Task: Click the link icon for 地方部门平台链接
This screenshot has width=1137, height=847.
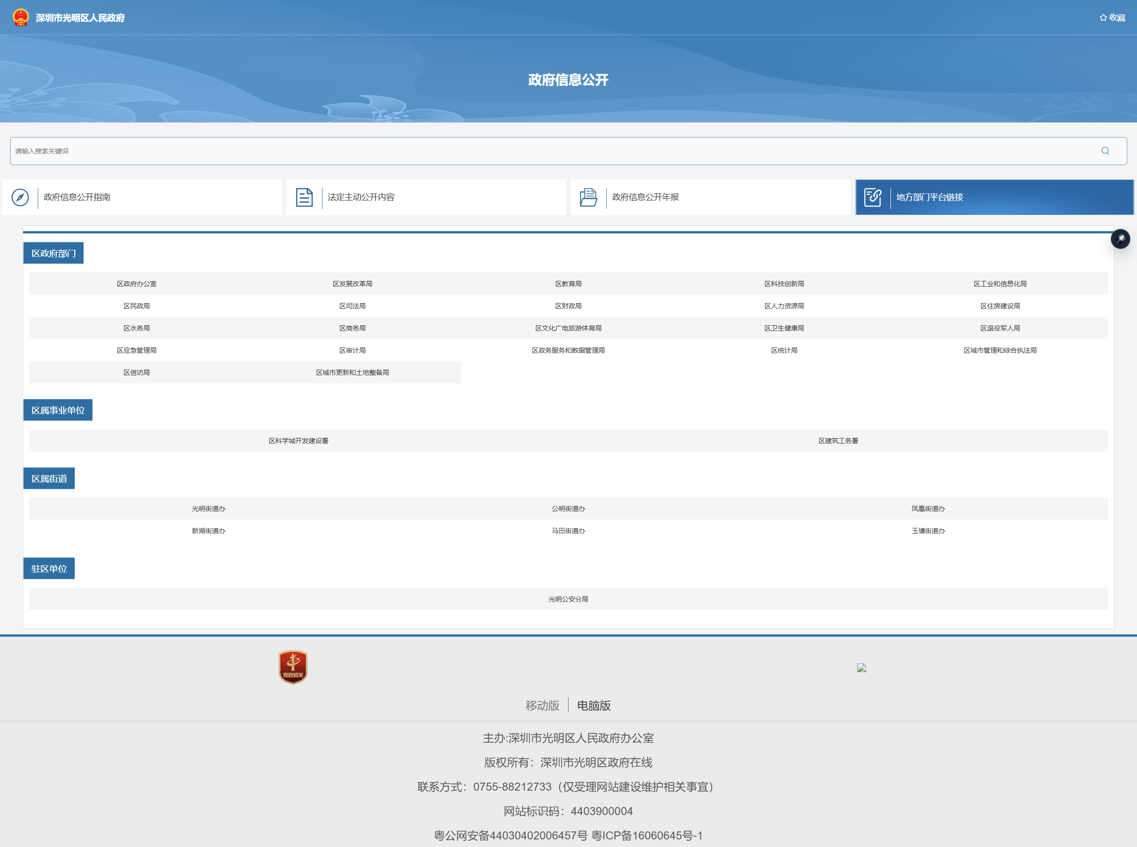Action: (873, 197)
